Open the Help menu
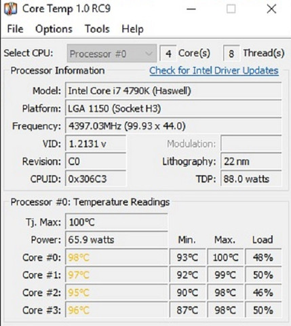The height and width of the screenshot is (326, 291). (x=132, y=29)
